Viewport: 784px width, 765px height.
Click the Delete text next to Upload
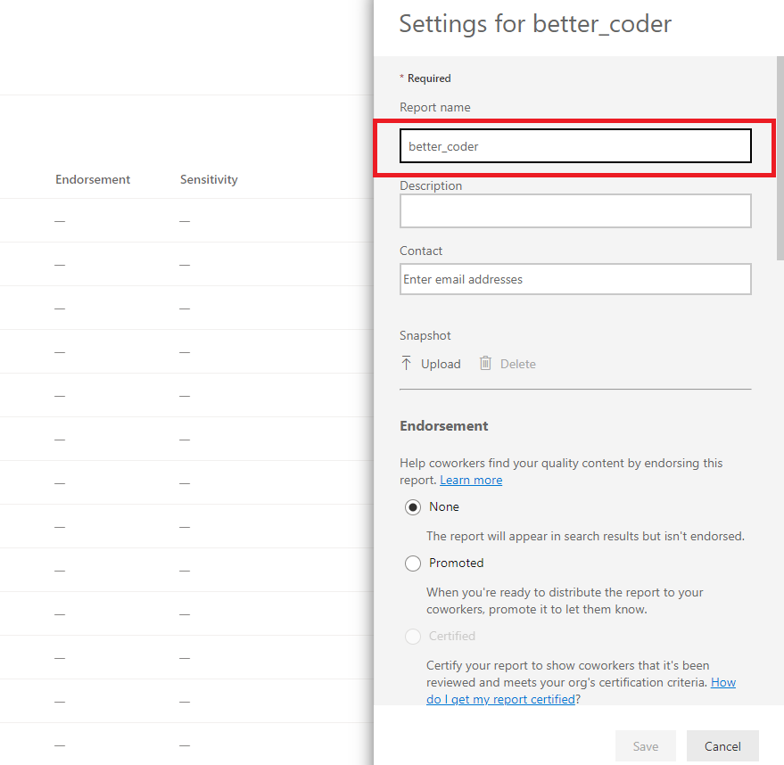(518, 364)
